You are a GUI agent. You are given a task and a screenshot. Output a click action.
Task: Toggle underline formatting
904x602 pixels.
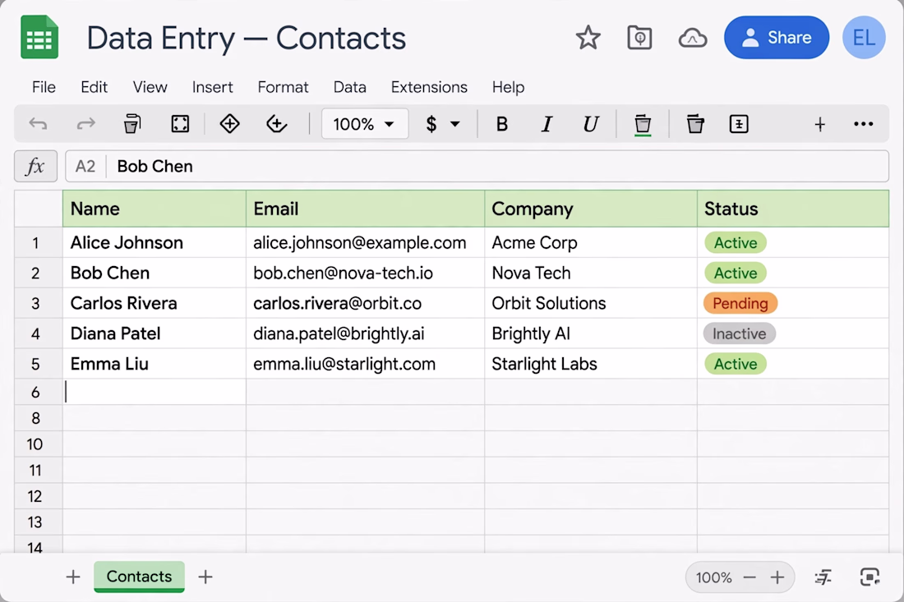tap(590, 124)
